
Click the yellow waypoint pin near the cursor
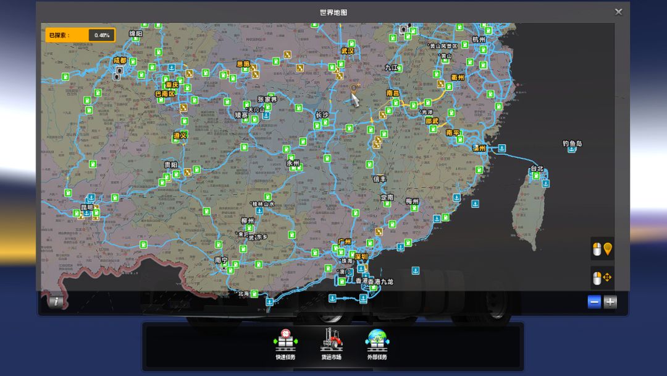point(353,88)
